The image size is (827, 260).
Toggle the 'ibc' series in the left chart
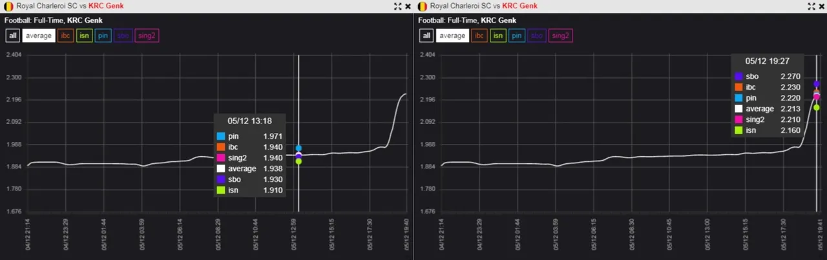coord(65,35)
